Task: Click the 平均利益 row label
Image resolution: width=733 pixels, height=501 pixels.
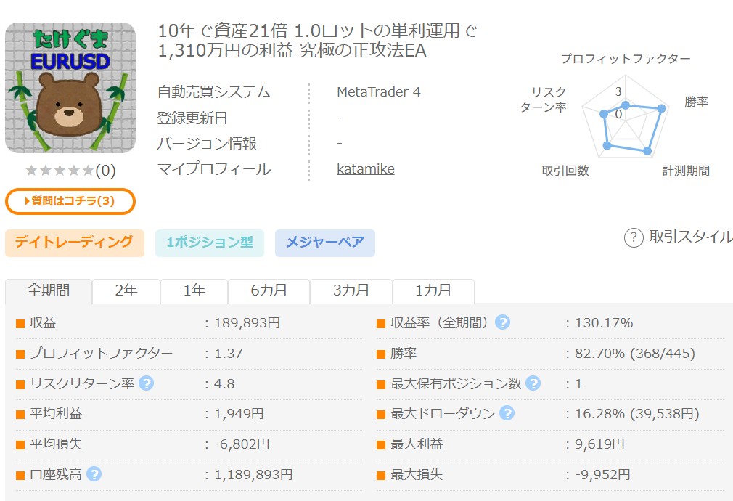Action: tap(56, 414)
